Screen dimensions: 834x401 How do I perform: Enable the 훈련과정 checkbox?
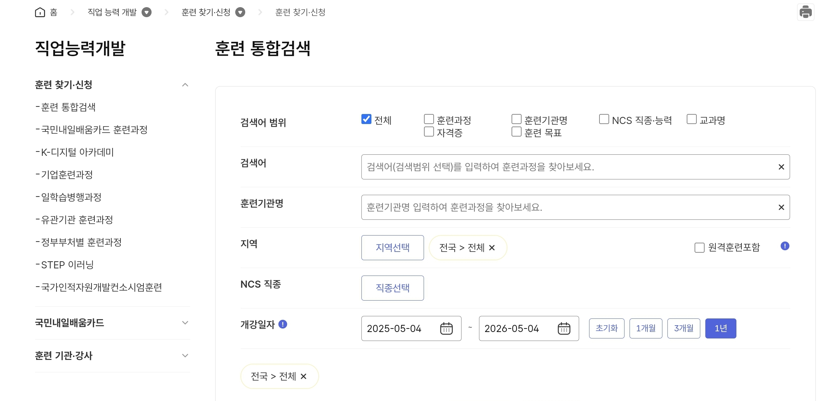click(428, 119)
